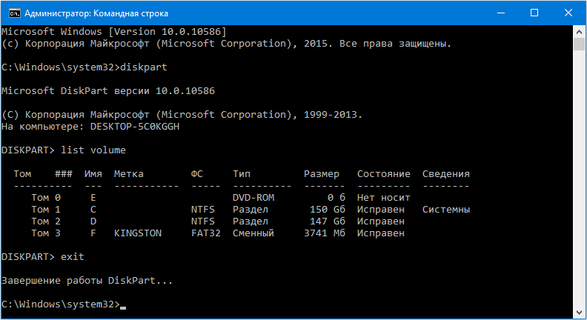Click the 'Размер' column header
Viewport: 587px width, 320px height.
point(321,174)
